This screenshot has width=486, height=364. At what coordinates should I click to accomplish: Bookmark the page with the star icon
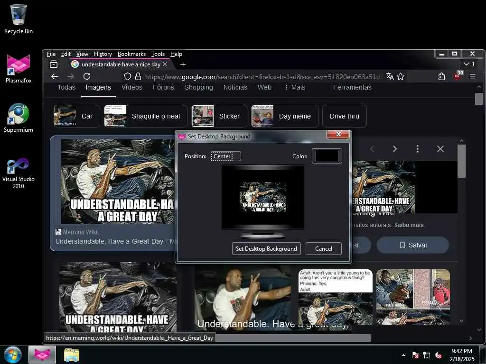coord(401,76)
